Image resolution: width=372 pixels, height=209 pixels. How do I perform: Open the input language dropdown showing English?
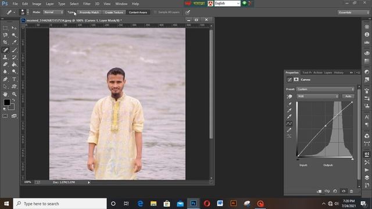(x=227, y=3)
